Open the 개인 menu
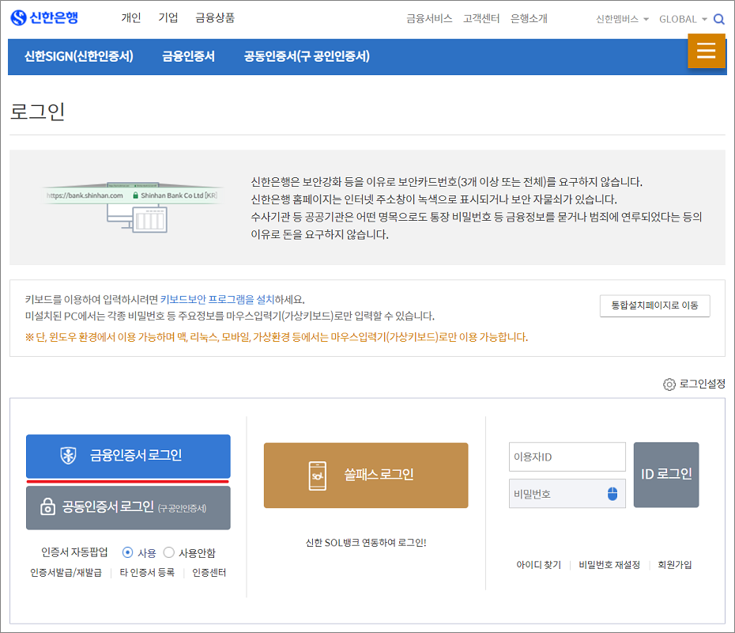735x633 pixels. click(130, 18)
